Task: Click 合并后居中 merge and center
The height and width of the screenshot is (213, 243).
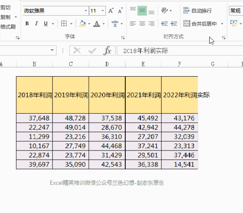Action: tap(200, 23)
